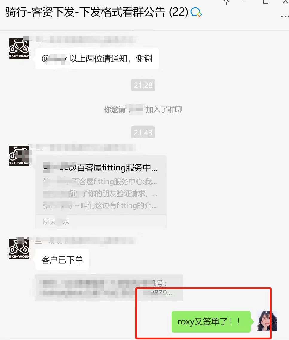Click the group title "骑行-客资下发-下发格式看群公告"
289x340 pixels.
pos(85,12)
